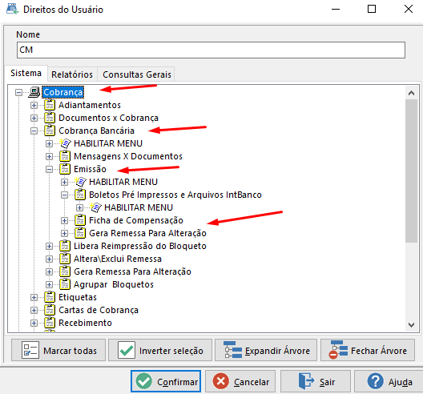The image size is (423, 394).
Task: Click the Expandir Árvore button
Action: point(266,350)
